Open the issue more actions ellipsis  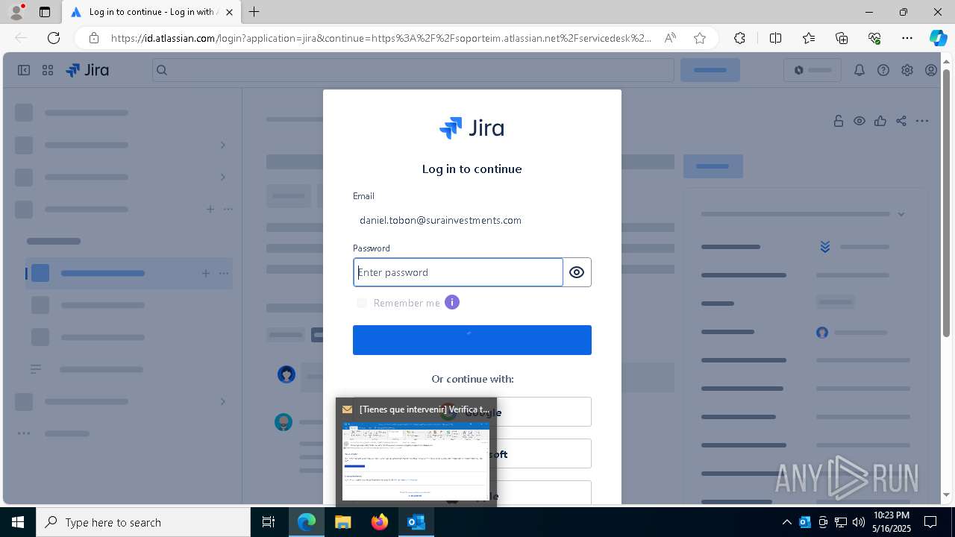point(922,121)
